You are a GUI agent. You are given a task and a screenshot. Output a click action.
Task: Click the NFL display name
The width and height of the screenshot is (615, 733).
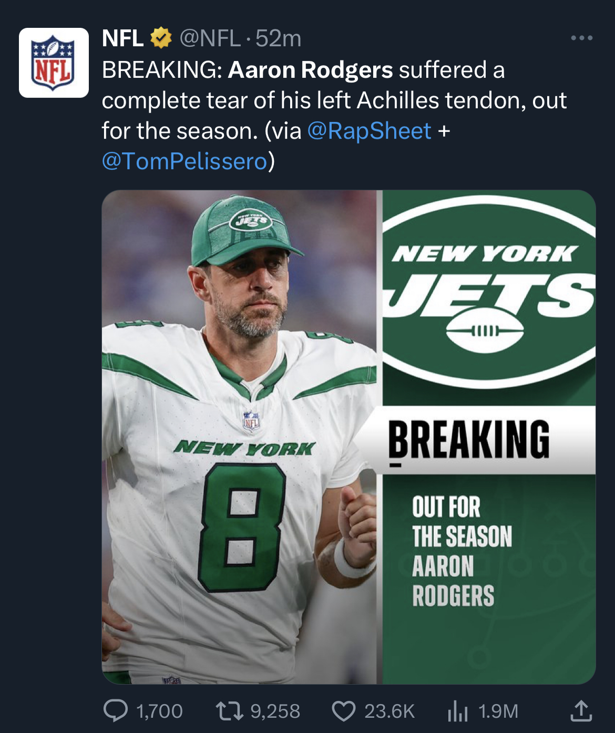tap(122, 38)
